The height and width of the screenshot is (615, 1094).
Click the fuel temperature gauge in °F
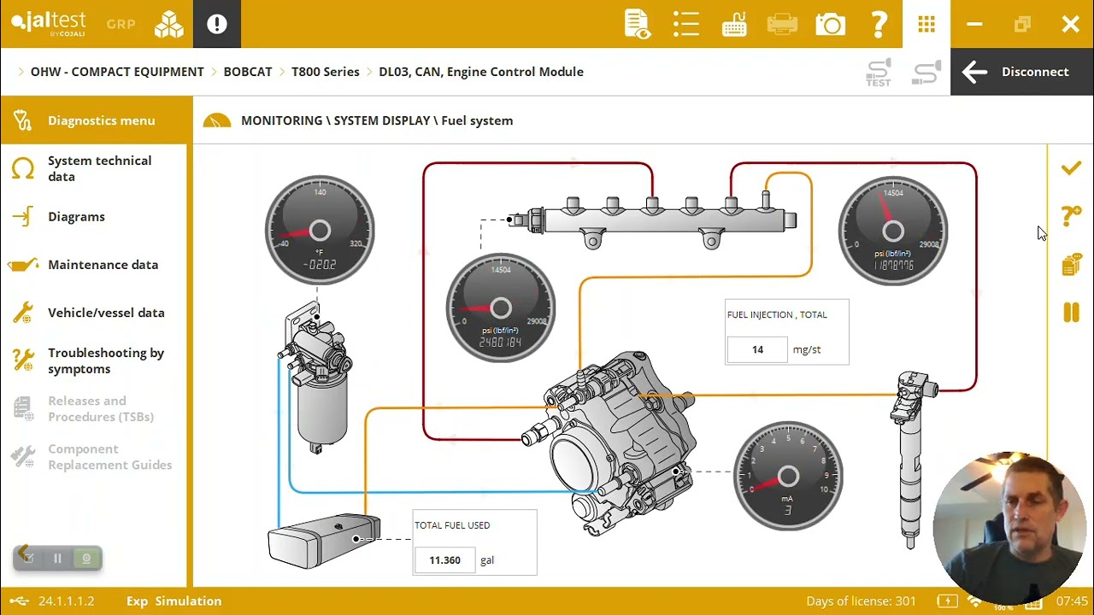tap(320, 231)
